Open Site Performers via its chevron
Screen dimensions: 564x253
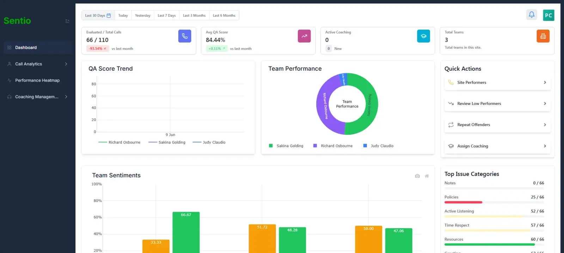[x=545, y=82]
